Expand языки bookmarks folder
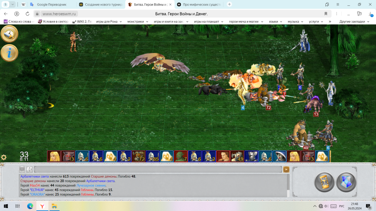This screenshot has height=211, width=376. (275, 22)
